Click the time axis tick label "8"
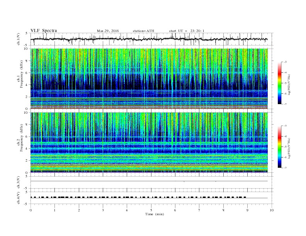Viewport: 306px width, 236px height. click(223, 210)
